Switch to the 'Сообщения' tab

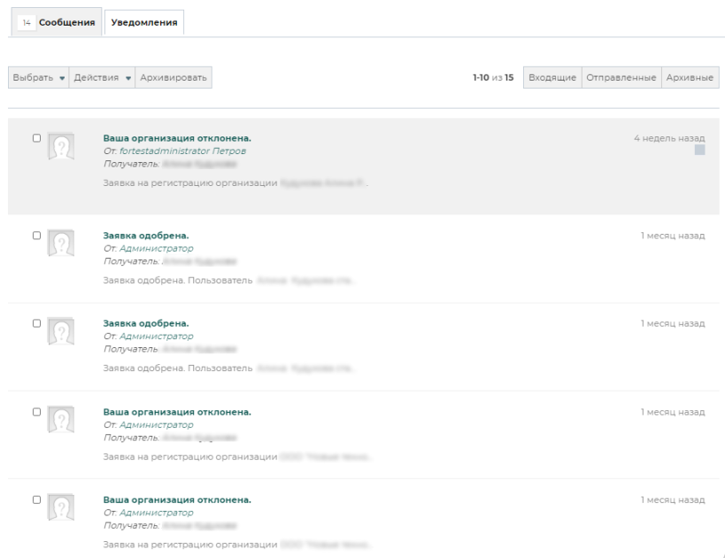click(x=56, y=22)
